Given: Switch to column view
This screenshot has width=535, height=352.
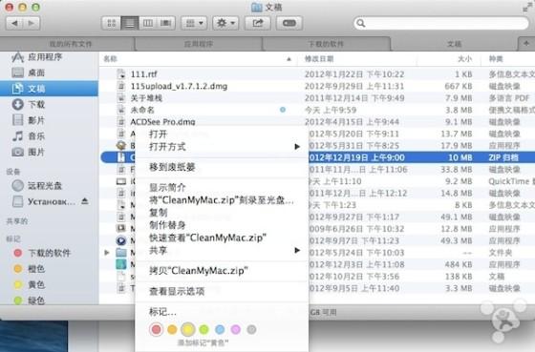Looking at the screenshot, I should click(148, 23).
